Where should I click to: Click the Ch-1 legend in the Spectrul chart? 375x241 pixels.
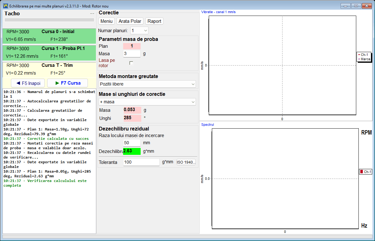(366, 172)
